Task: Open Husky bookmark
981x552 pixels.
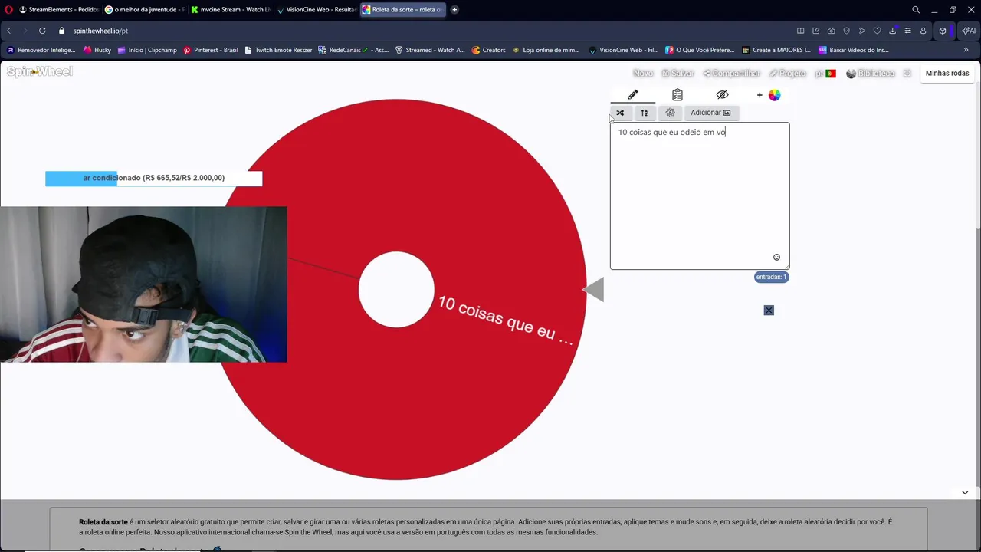Action: [x=97, y=50]
